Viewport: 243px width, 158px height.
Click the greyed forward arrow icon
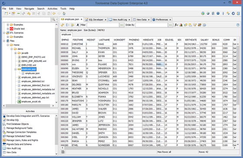tap(59, 13)
